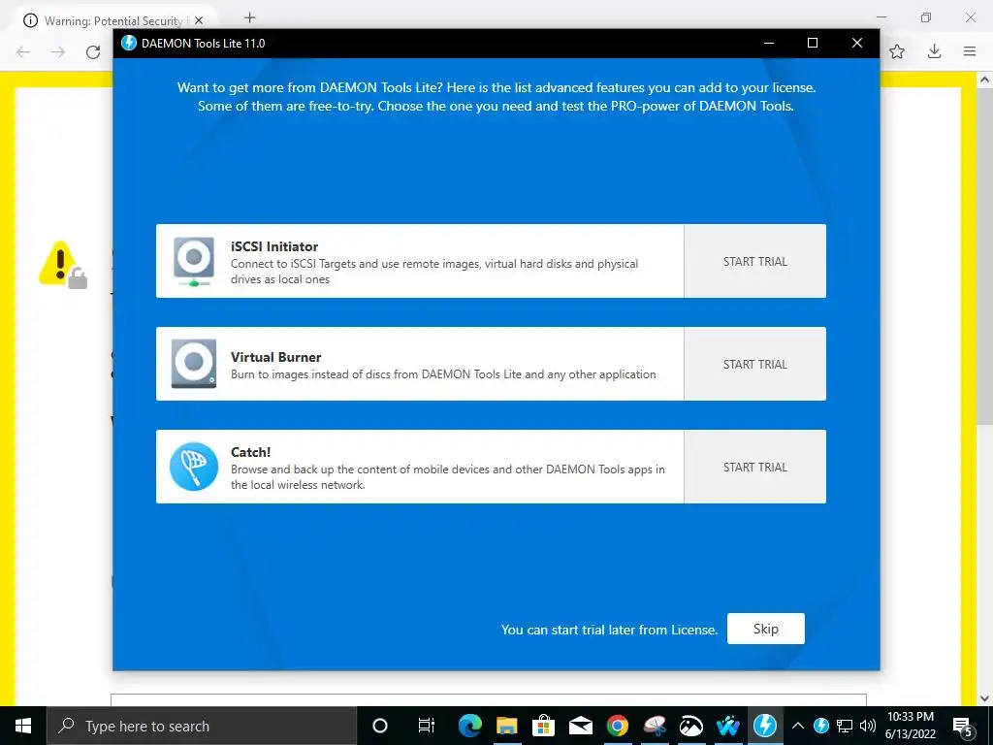This screenshot has height=745, width=993.
Task: Click the DAEMON Tools tray icon
Action: tap(821, 726)
